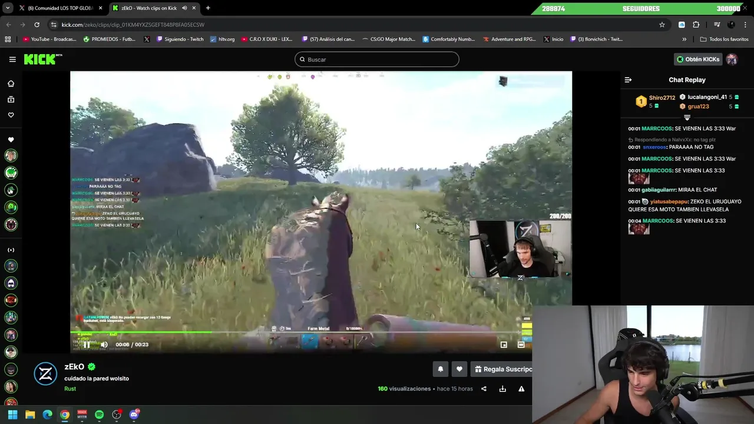The image size is (754, 424).
Task: Click the Regala Suscripciones button
Action: click(x=502, y=369)
